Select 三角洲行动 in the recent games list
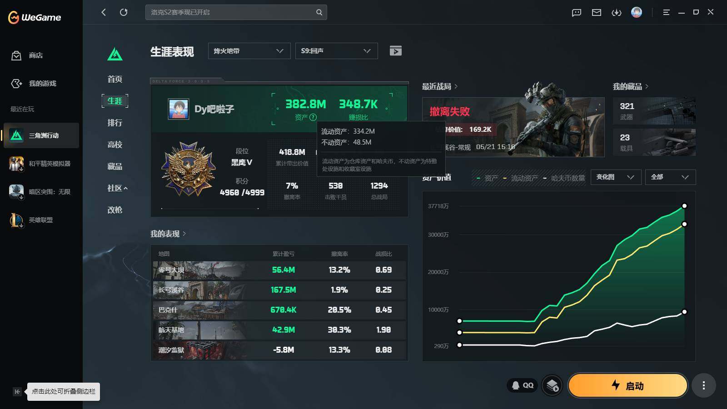The image size is (727, 409). click(x=41, y=135)
